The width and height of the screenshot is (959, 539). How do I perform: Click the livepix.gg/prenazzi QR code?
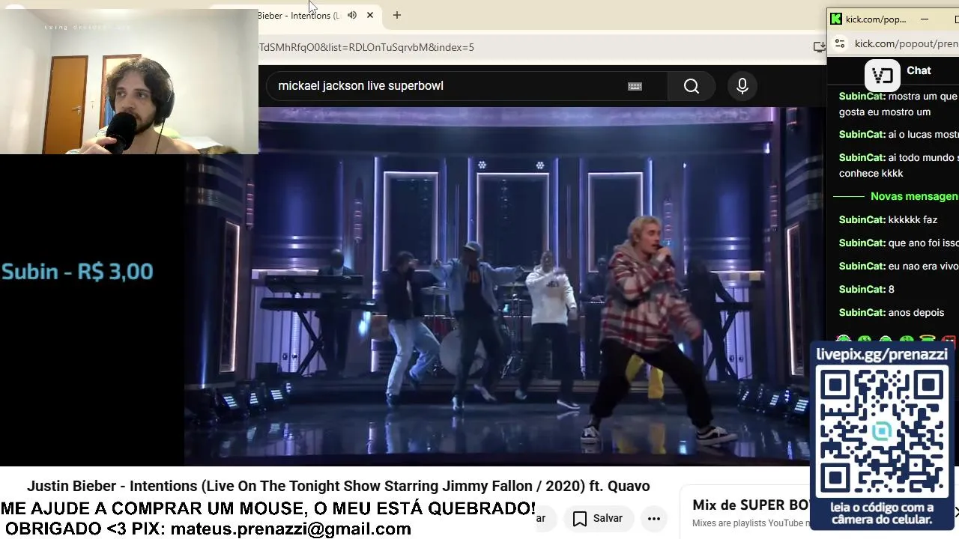click(882, 432)
